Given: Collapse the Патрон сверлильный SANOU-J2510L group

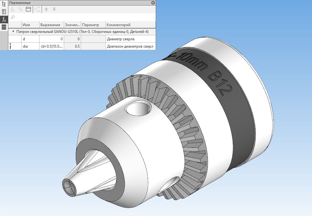Looking at the screenshot, I should 13,32.
